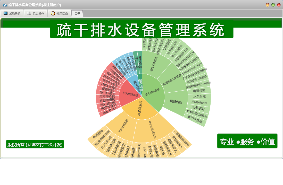This screenshot has width=283, height=185.
Task: Click the 水泵维修派工单 segment
Action: pyautogui.click(x=181, y=55)
